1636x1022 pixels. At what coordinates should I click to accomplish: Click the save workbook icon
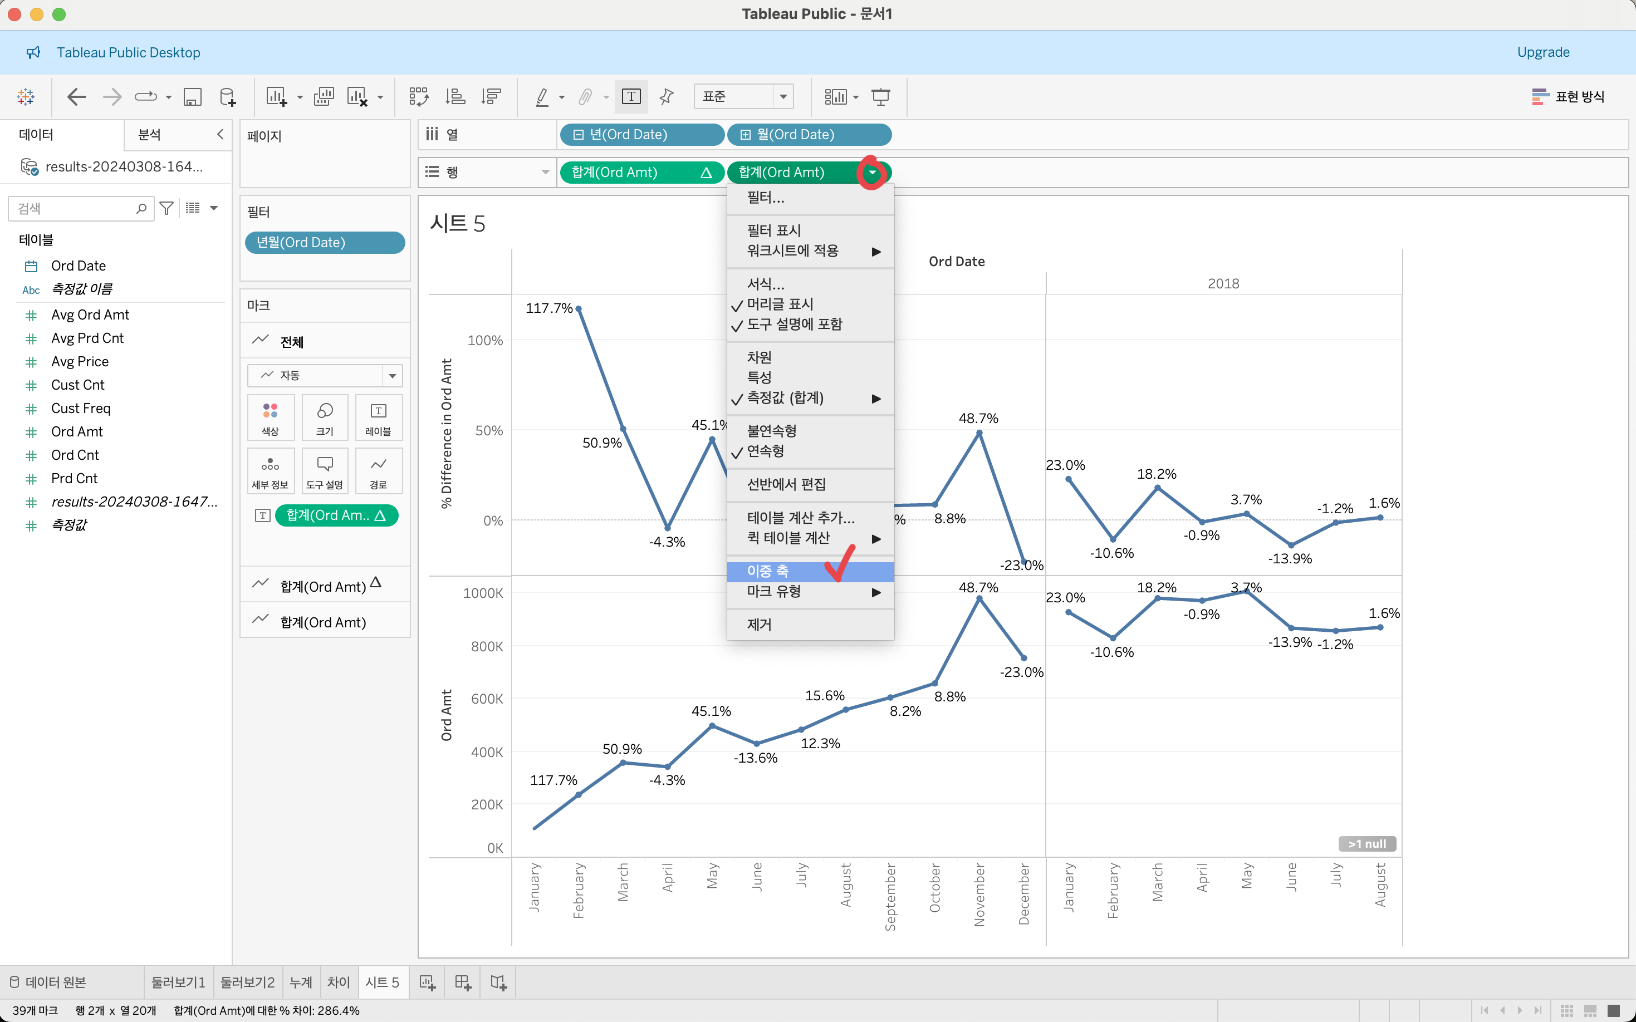pyautogui.click(x=193, y=97)
